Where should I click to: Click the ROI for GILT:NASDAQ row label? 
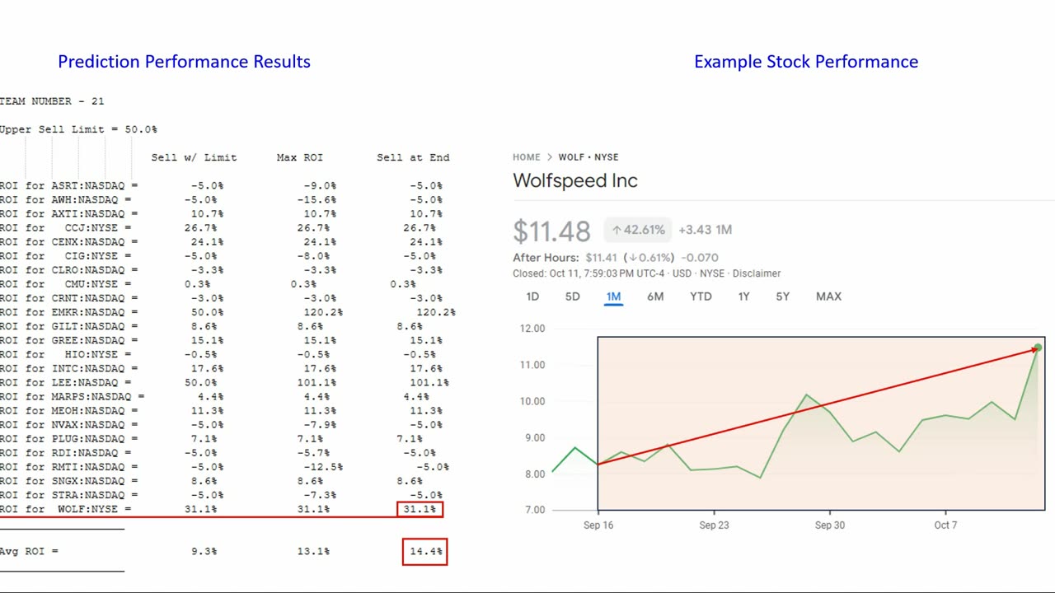(69, 326)
